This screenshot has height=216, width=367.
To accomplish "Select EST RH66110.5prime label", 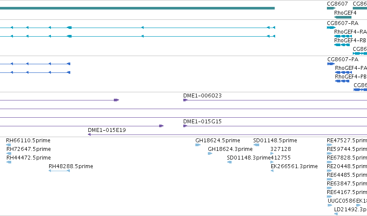I will [x=28, y=141].
